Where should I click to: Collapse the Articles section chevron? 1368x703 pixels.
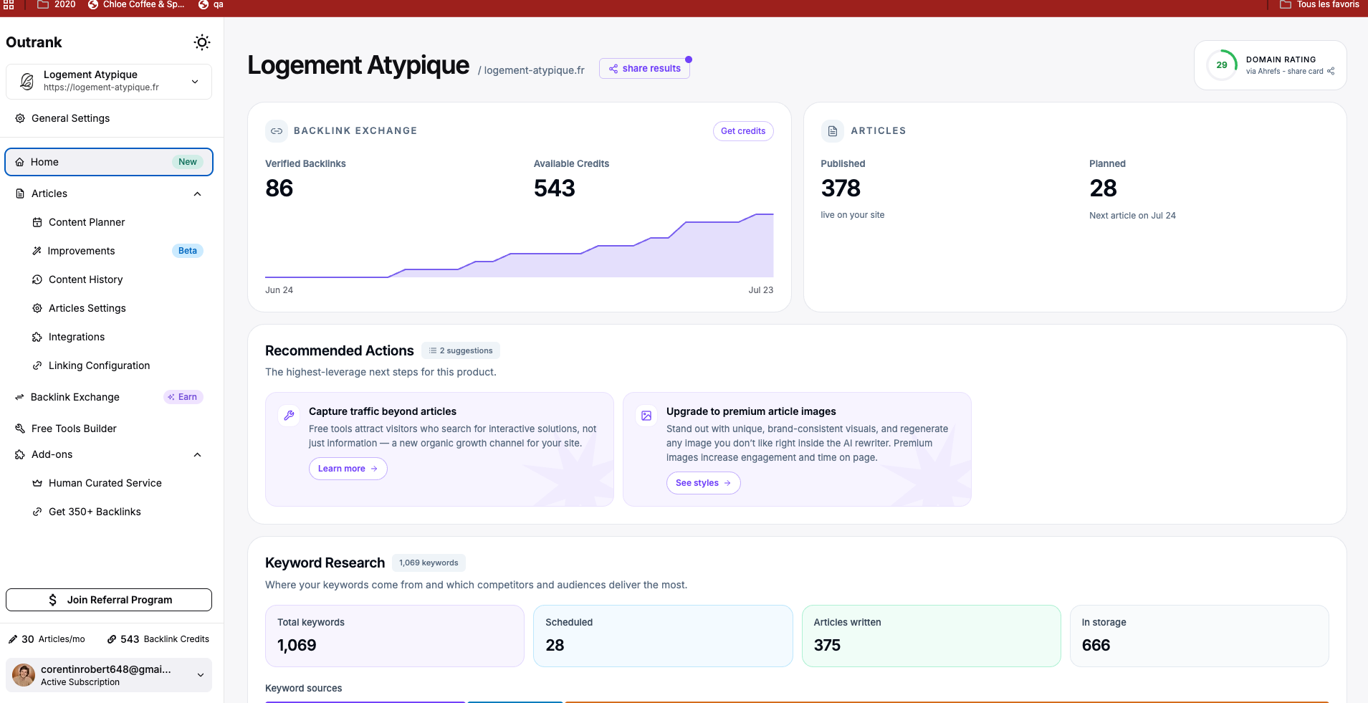[x=197, y=193]
